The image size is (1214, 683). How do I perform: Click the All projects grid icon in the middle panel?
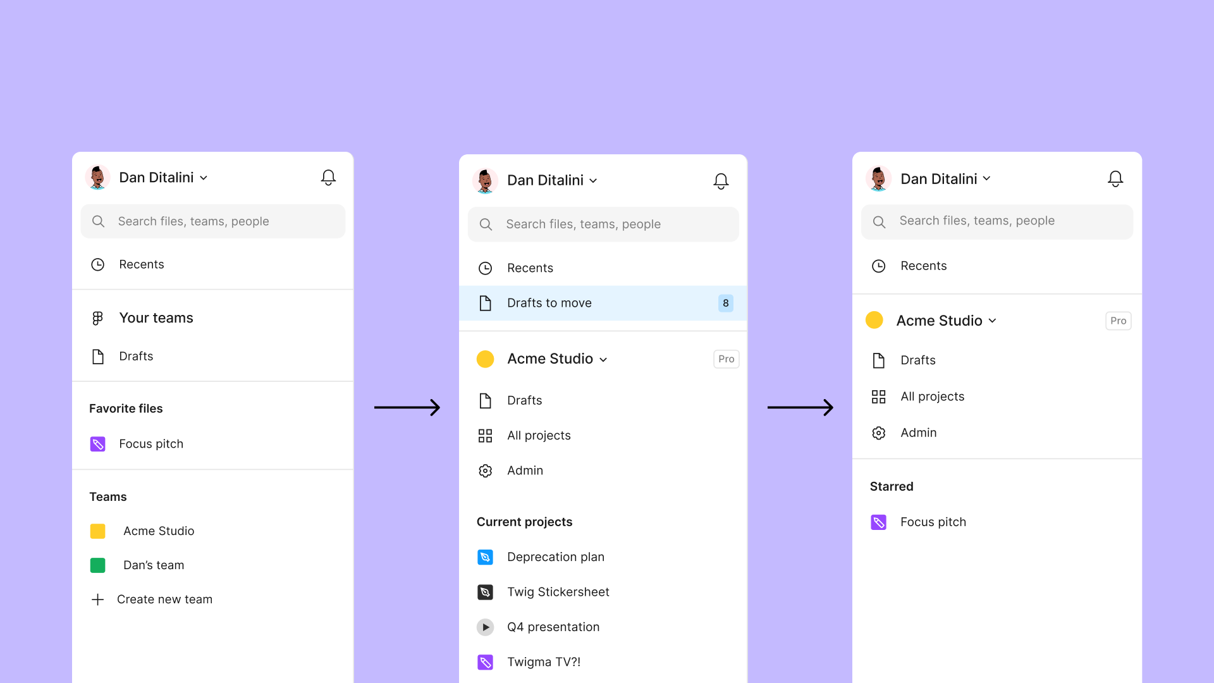pyautogui.click(x=485, y=436)
